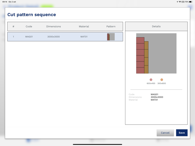Click the MAT01 value in Details

pos(154,100)
